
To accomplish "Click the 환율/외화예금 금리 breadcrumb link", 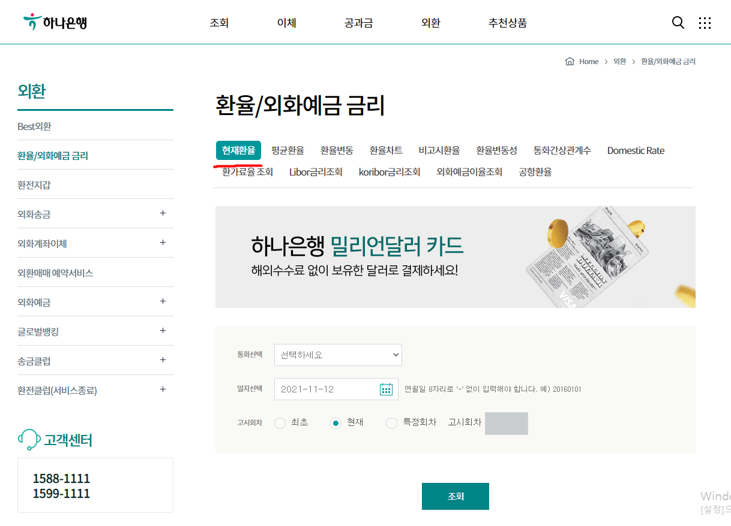I will [668, 62].
